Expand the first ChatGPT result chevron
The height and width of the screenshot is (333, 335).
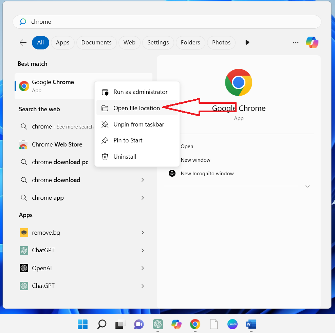click(143, 250)
